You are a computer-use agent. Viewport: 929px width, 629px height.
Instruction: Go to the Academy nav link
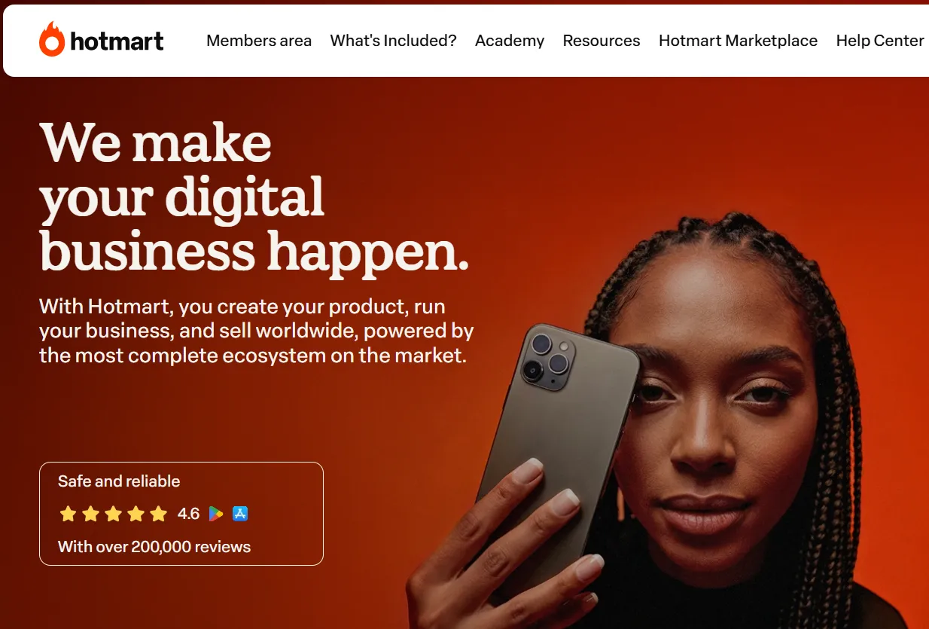pos(510,41)
